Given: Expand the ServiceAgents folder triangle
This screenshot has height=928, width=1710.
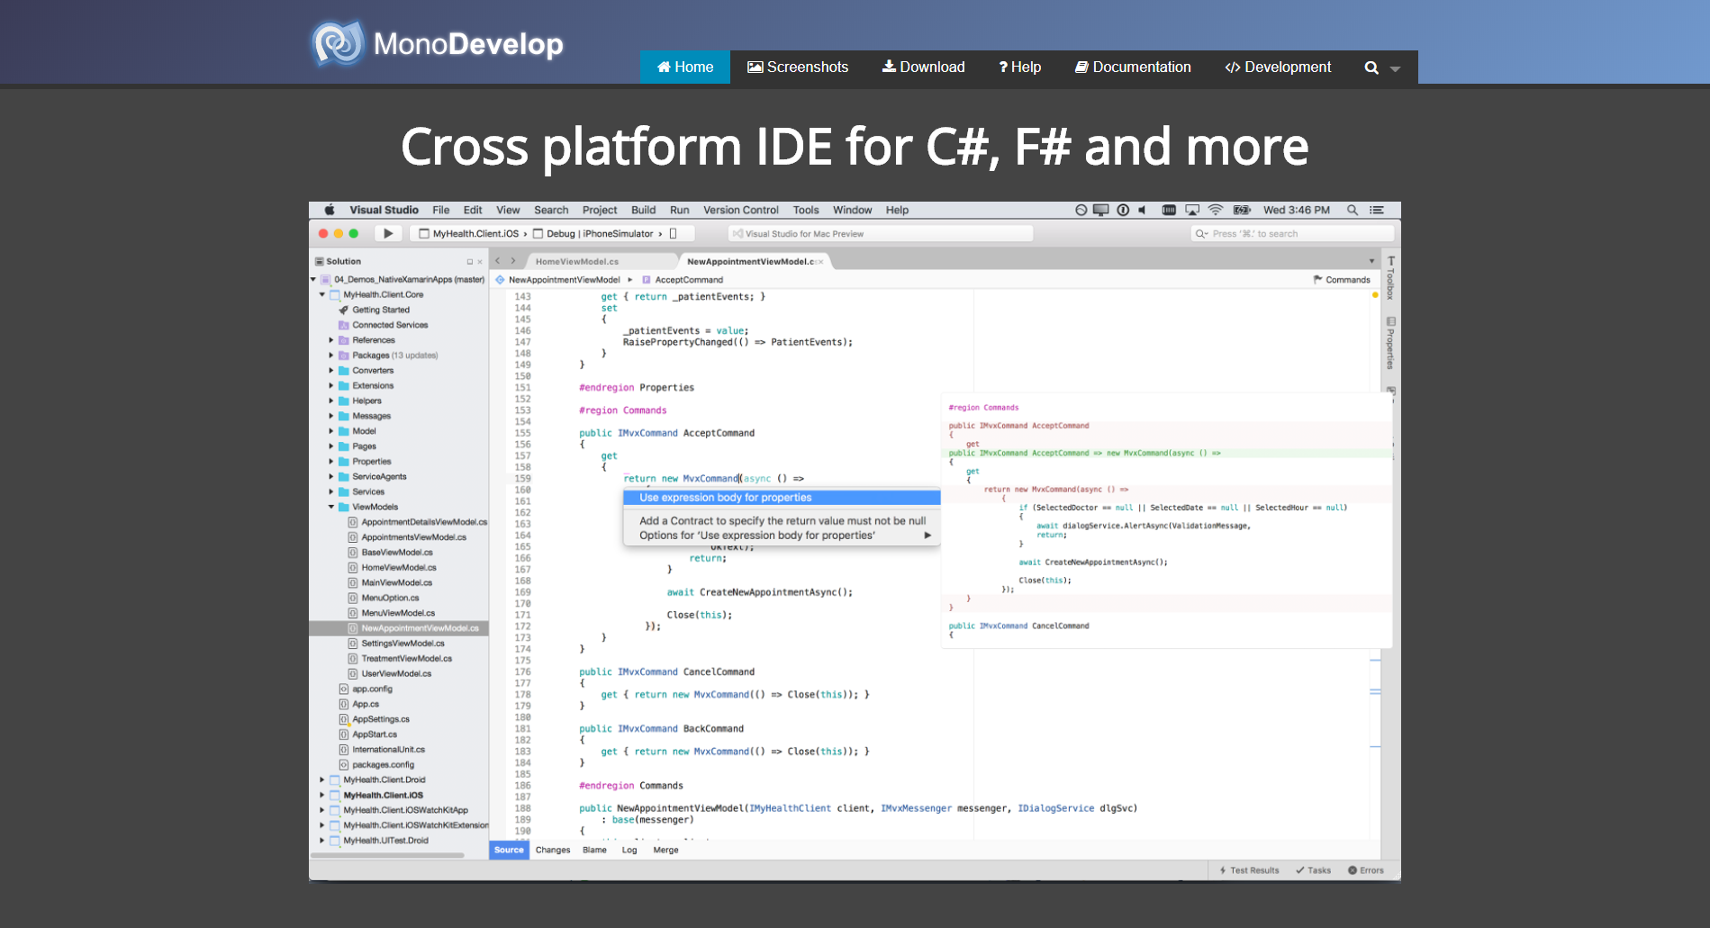Looking at the screenshot, I should coord(330,477).
